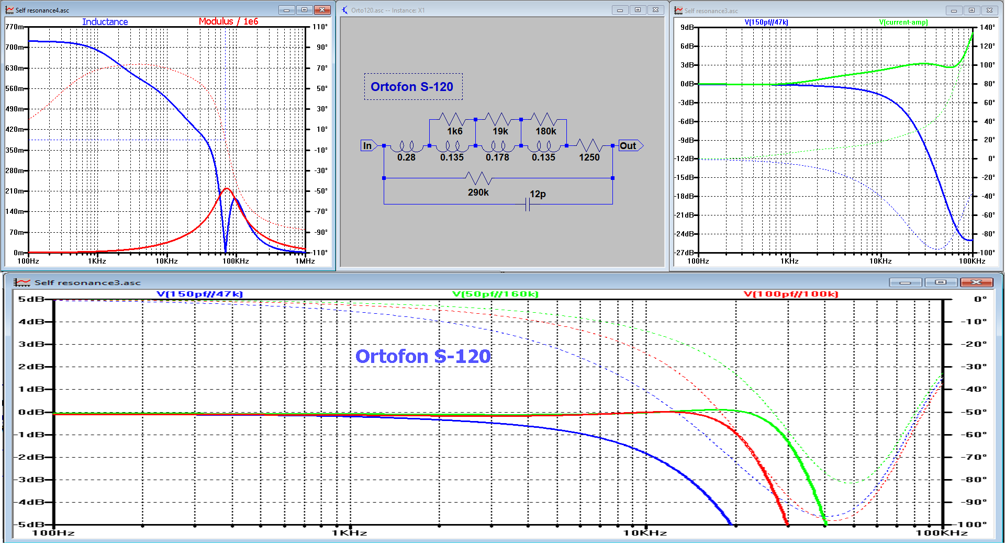Minimize the Self resonance4.asc window
The width and height of the screenshot is (1005, 546).
click(x=286, y=10)
